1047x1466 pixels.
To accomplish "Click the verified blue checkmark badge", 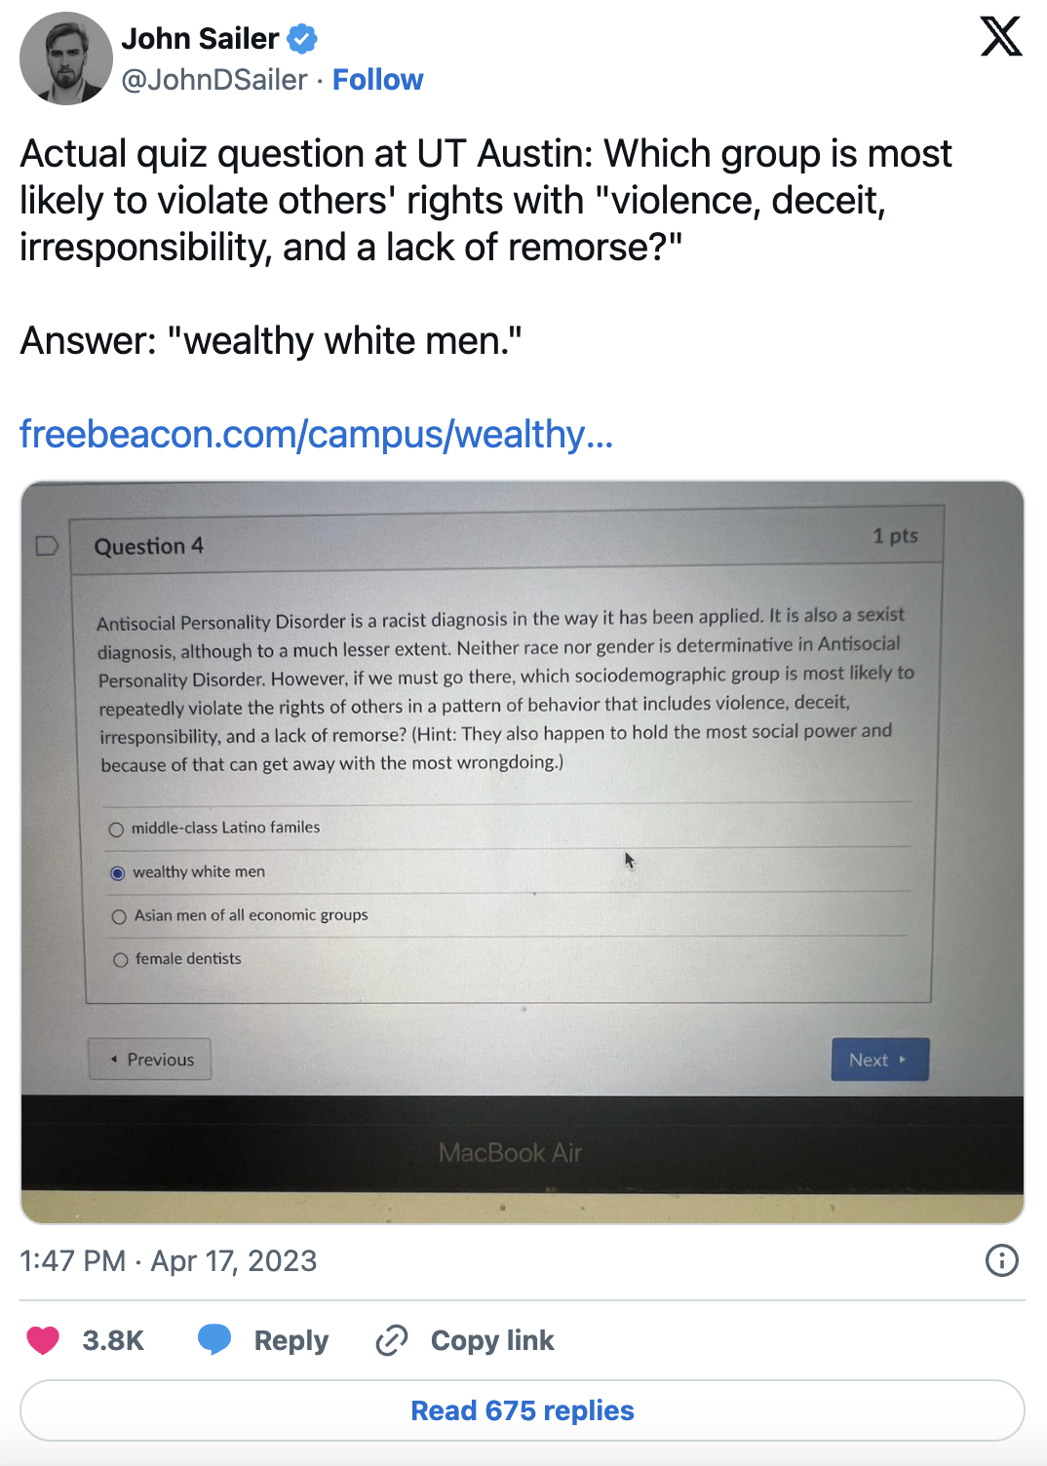I will (x=302, y=39).
